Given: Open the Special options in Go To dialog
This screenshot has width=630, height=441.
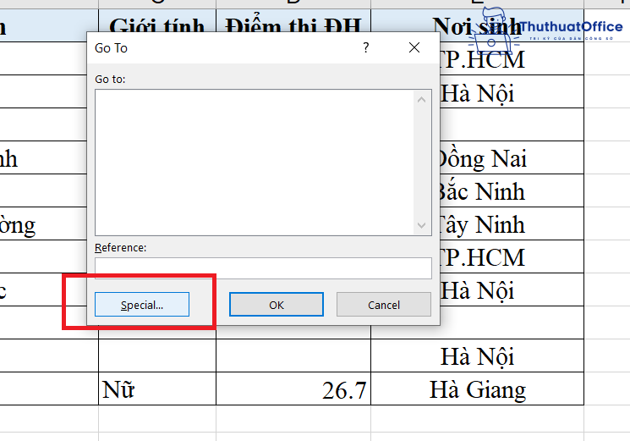Looking at the screenshot, I should (142, 305).
